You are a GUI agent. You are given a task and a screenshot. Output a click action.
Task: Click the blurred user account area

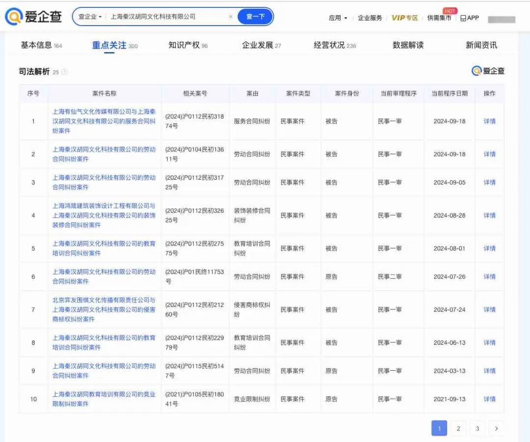(502, 20)
